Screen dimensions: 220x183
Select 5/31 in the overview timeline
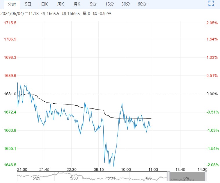coord(111,178)
